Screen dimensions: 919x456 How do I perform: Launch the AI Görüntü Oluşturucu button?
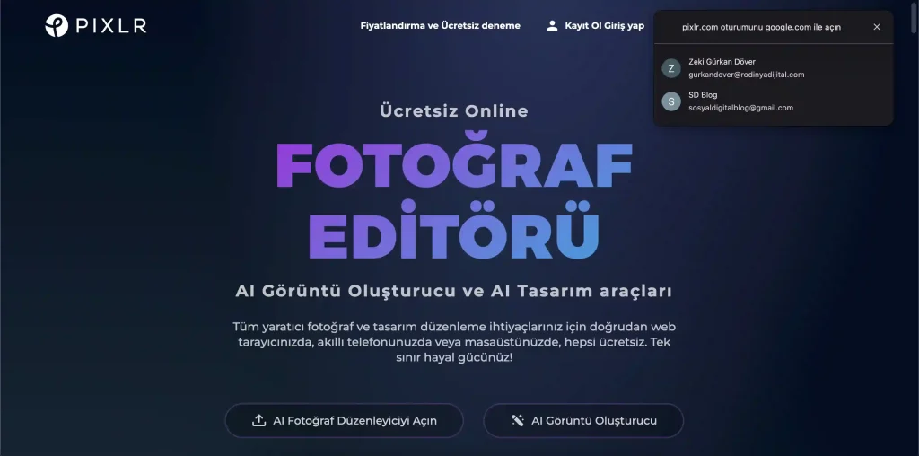pos(593,420)
